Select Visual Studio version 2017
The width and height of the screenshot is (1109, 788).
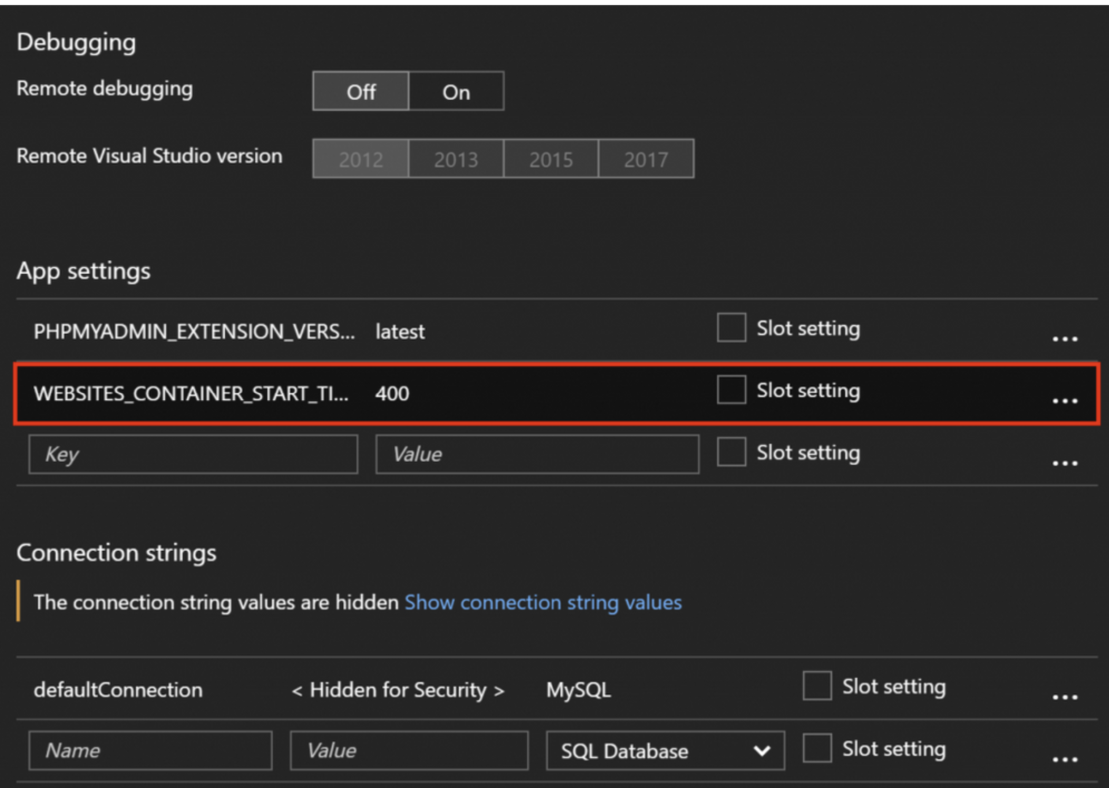646,159
